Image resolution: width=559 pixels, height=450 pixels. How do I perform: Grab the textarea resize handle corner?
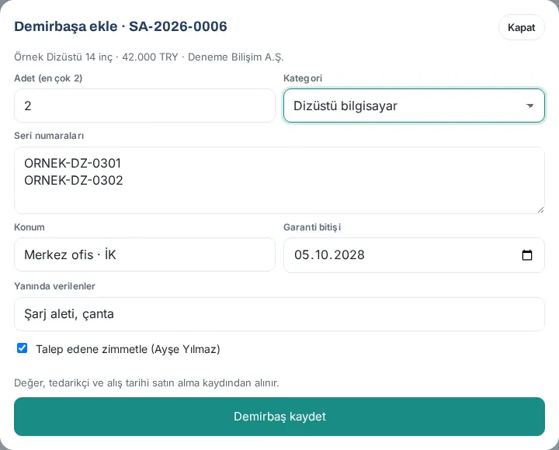(x=540, y=209)
